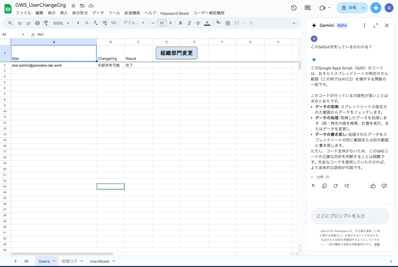Click the paint format roller icon
The height and width of the screenshot is (267, 398).
point(46,23)
